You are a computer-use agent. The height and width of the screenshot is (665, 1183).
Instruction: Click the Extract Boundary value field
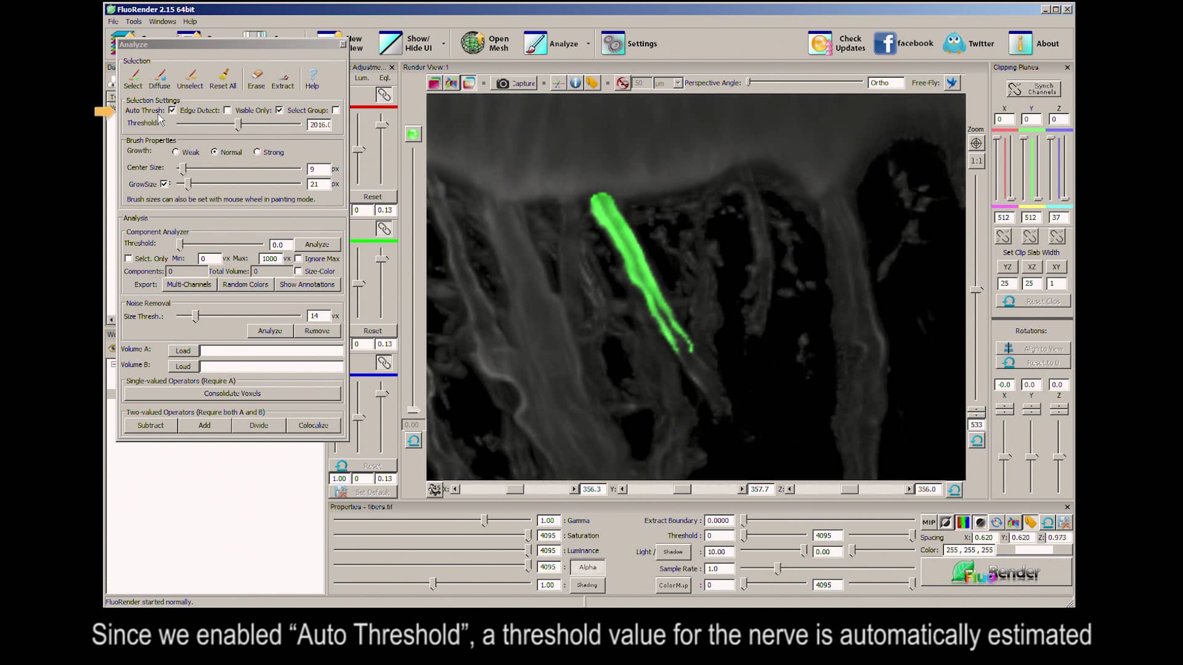click(x=720, y=520)
